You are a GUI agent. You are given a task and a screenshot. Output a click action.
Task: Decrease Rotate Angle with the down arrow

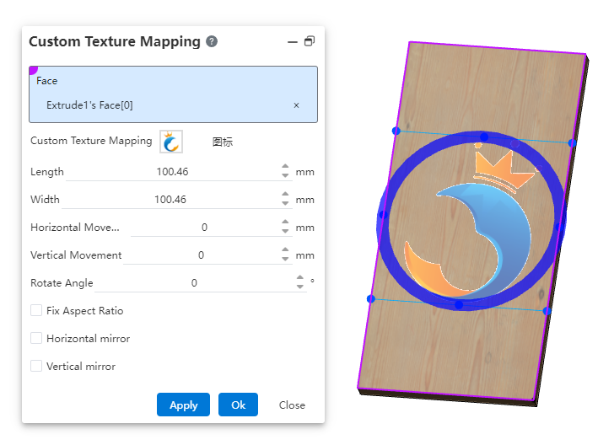(x=300, y=287)
